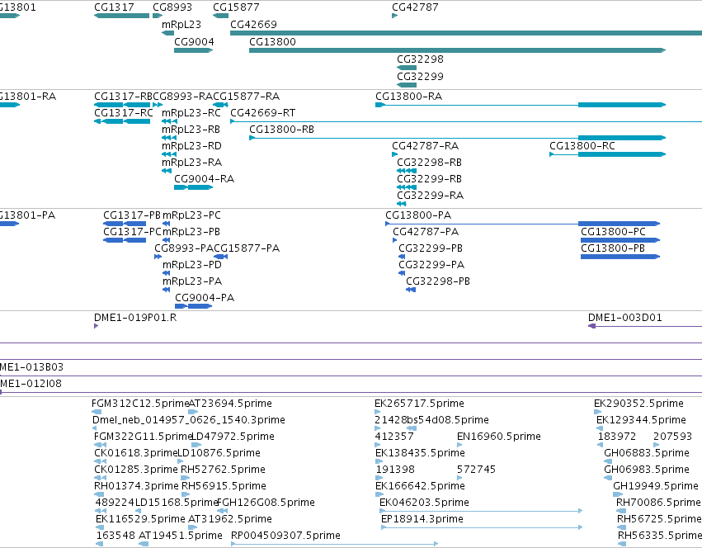
Task: Click protein CG32299-PA
Action: [431, 265]
